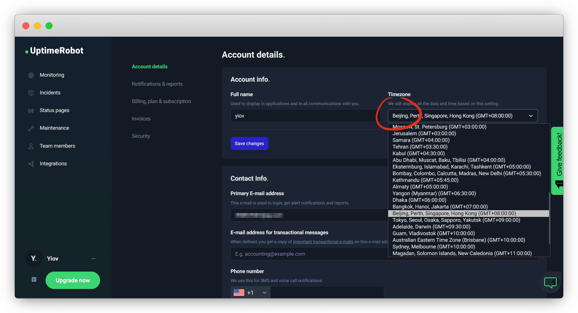Open Integrations menu item
Image resolution: width=578 pixels, height=313 pixels.
(x=53, y=164)
